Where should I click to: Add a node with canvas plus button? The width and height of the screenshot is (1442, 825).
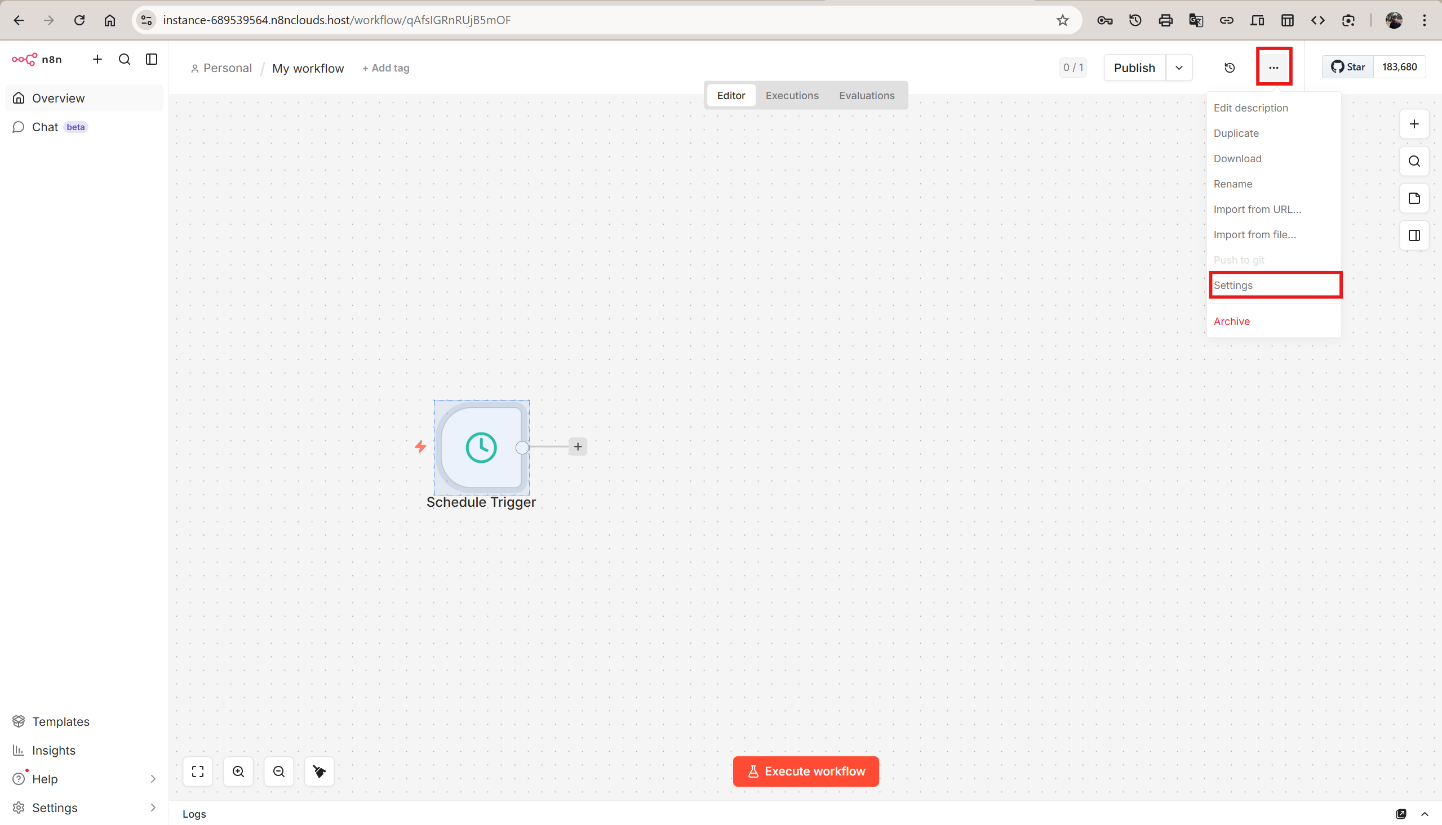[1414, 124]
